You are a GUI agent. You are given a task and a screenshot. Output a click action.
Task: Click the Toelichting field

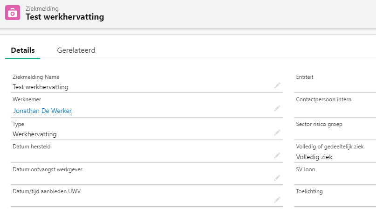pyautogui.click(x=335, y=196)
